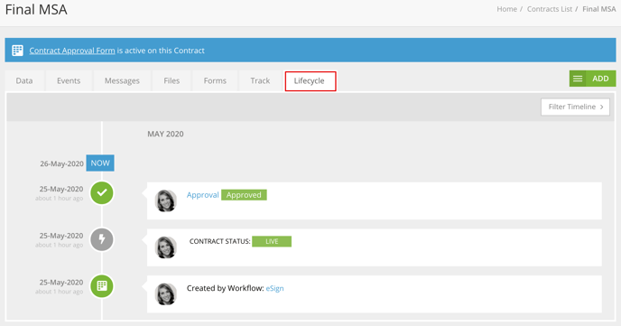
Task: Click the user avatar in Contract Status entry
Action: pyautogui.click(x=165, y=247)
